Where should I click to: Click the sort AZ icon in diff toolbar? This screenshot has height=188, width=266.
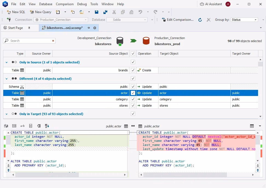point(47,126)
